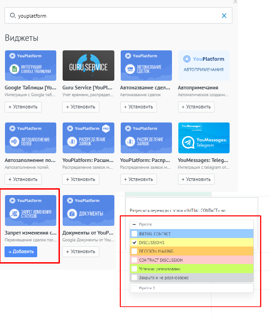Open Документы widget thumbnail

click(88, 210)
